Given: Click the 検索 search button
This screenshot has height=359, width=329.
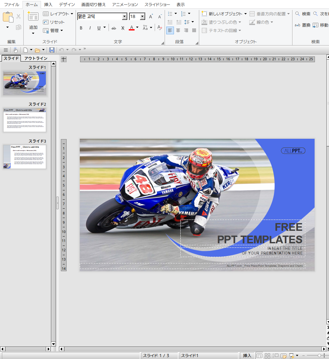Looking at the screenshot, I should point(303,14).
